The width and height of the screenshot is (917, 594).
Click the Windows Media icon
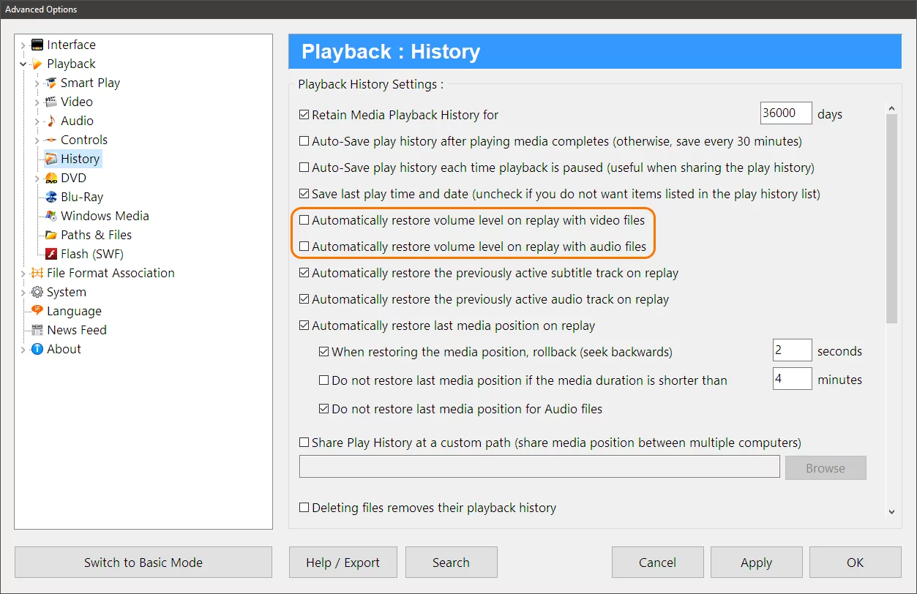pos(50,216)
